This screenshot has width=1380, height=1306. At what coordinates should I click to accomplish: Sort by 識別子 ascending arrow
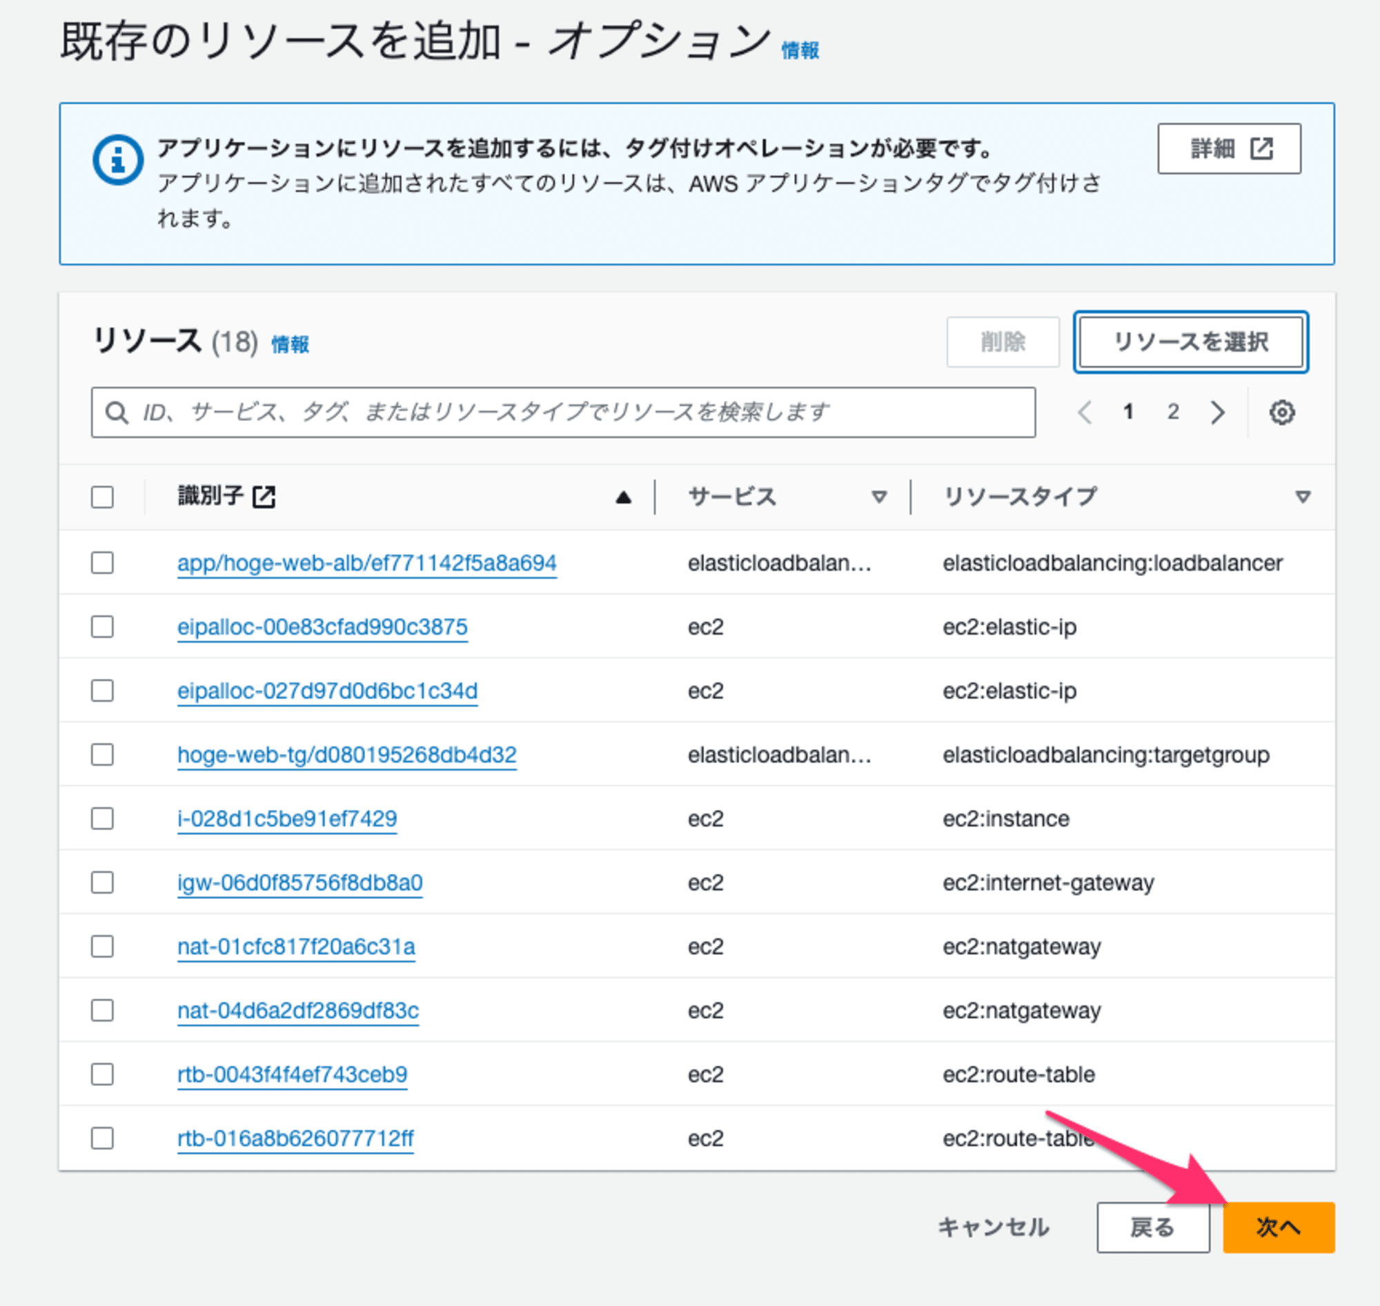(623, 497)
